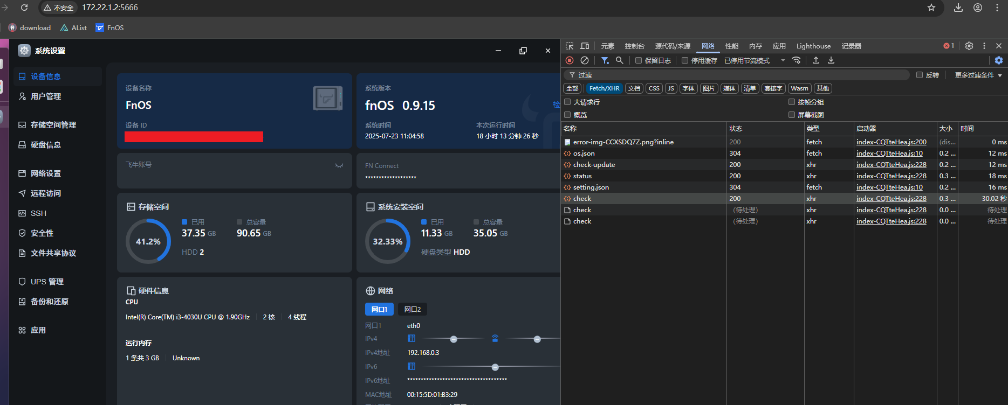The image size is (1008, 405).
Task: Reload the page
Action: [x=24, y=8]
